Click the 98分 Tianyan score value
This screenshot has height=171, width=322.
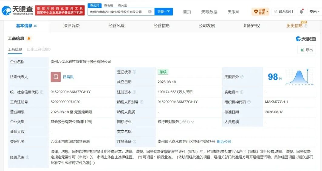(275, 77)
